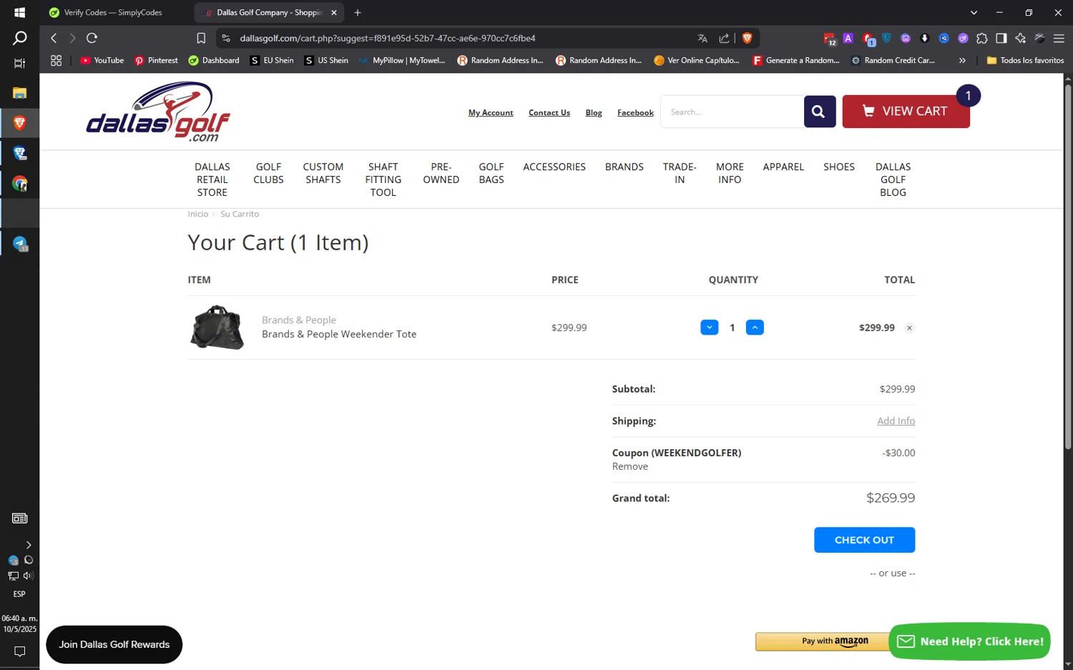Image resolution: width=1073 pixels, height=670 pixels.
Task: Open the Weekender Tote bag thumbnail
Action: coord(217,327)
